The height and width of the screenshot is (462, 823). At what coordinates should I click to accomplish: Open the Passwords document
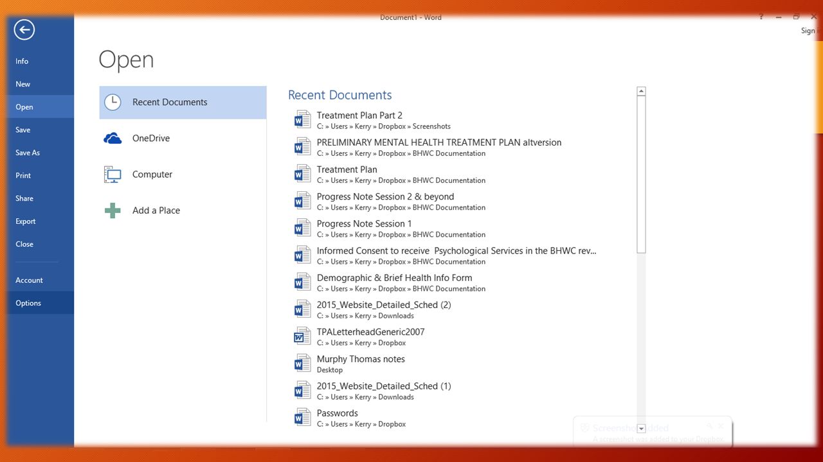tap(461, 418)
